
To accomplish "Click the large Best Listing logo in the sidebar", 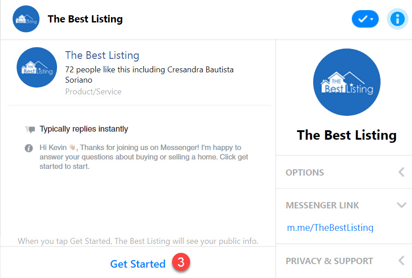I will 346,82.
